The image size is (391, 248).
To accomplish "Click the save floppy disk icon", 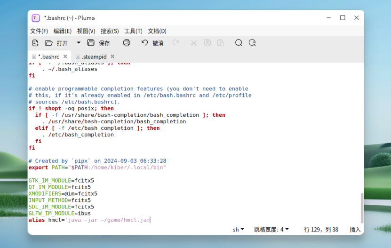I will pos(91,43).
